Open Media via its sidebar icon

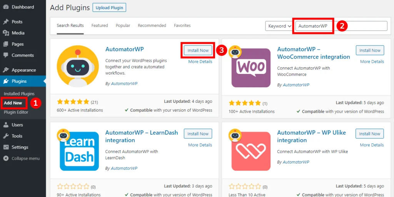[x=6, y=33]
